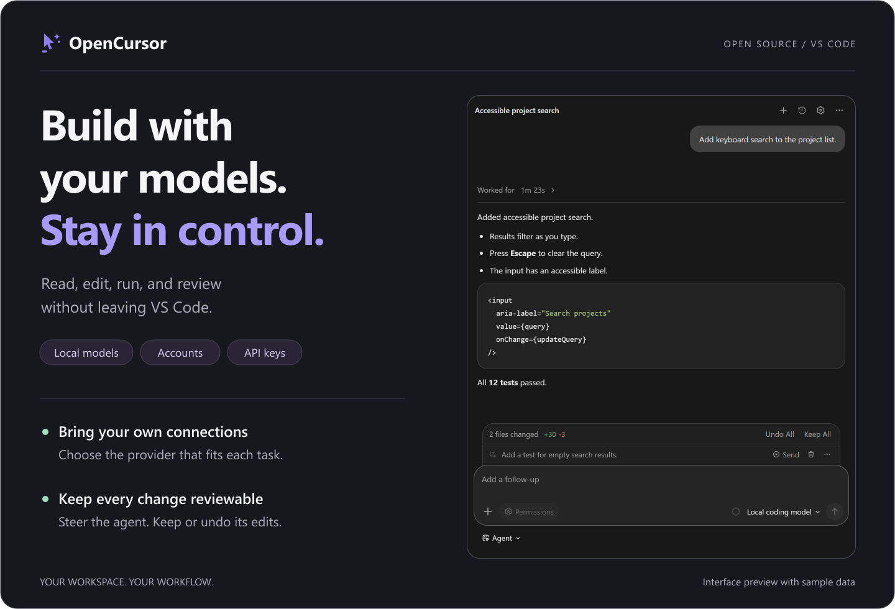Click the input code snippet block
Viewport: 895px width, 609px height.
pyautogui.click(x=661, y=326)
